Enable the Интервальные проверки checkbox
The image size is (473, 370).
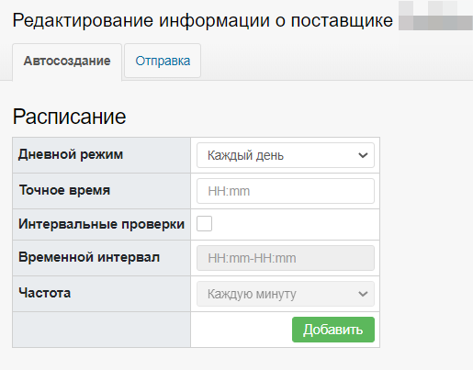pyautogui.click(x=204, y=224)
